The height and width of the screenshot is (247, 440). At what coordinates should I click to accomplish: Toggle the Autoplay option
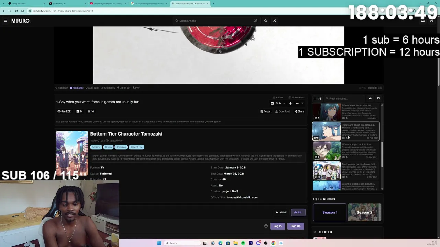point(62,88)
